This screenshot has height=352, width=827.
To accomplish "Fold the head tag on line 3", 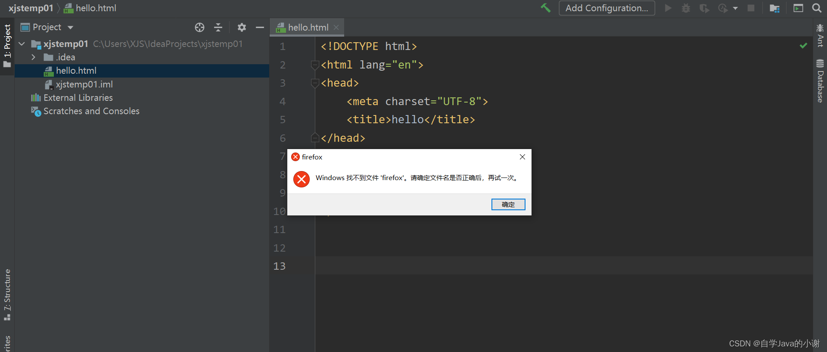I will pos(315,83).
